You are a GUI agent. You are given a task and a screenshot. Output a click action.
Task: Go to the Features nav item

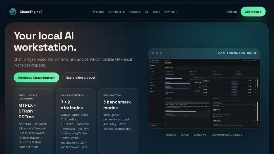(135, 12)
